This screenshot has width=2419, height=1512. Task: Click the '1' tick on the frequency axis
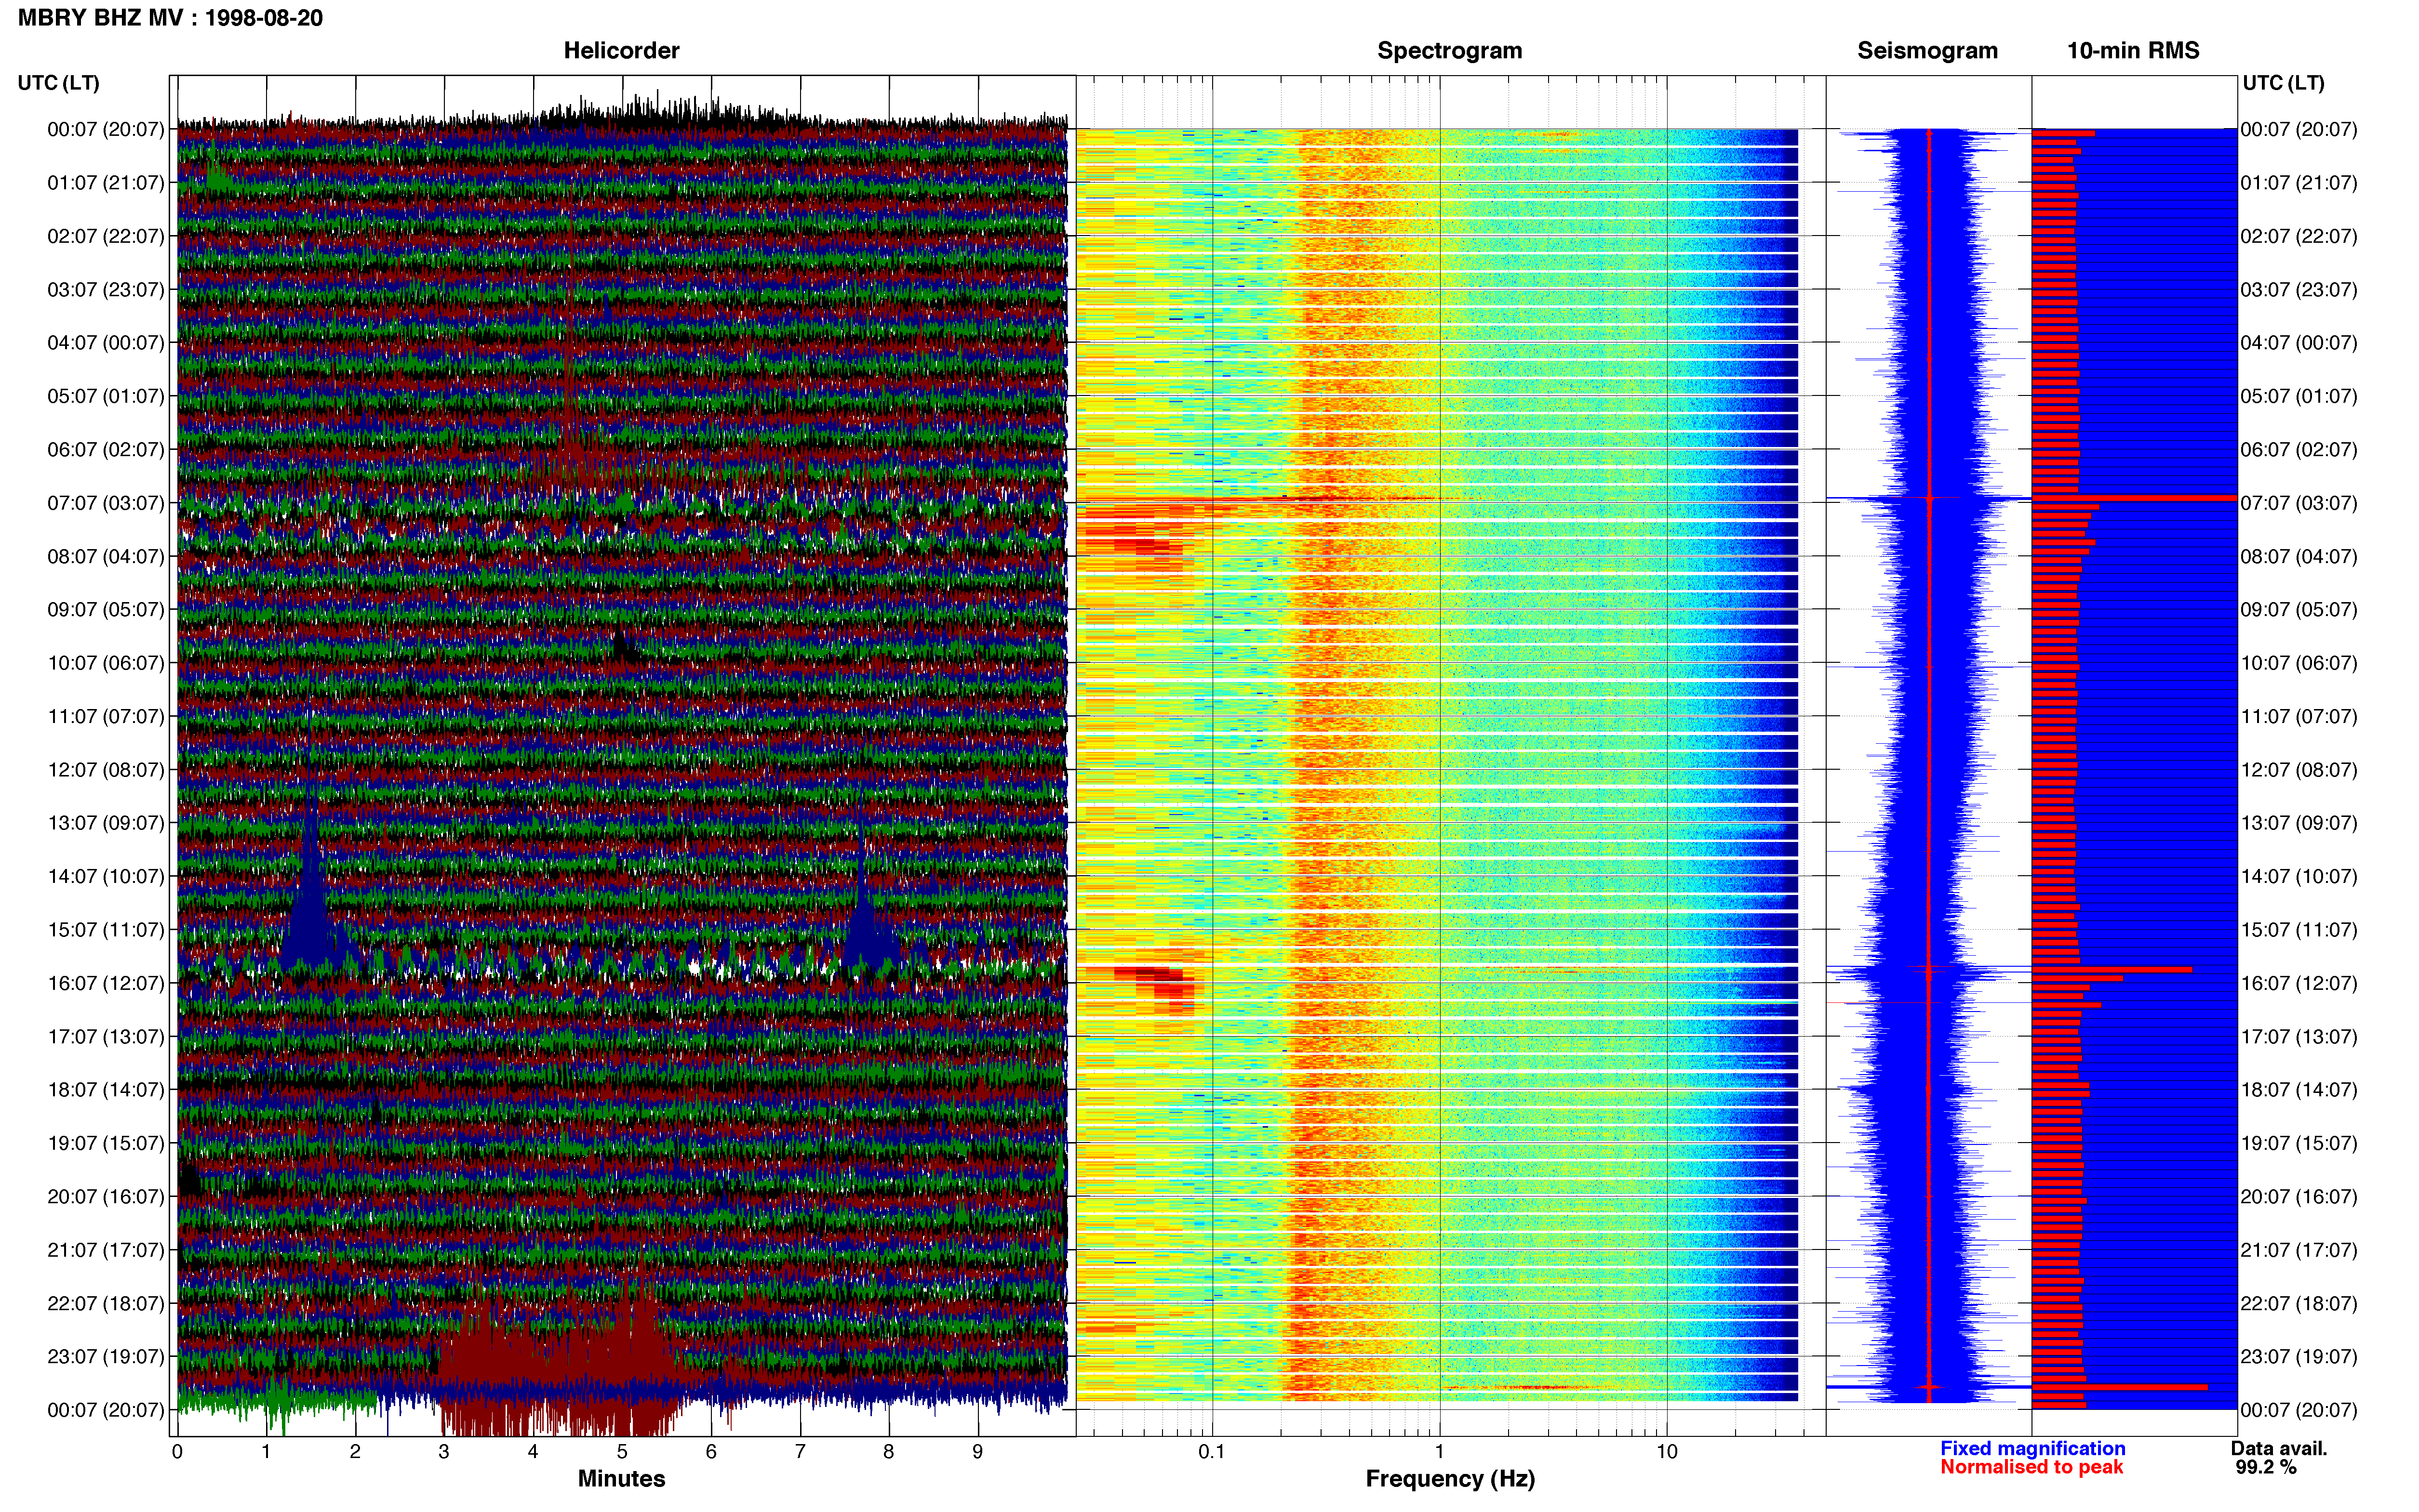coord(1440,1452)
